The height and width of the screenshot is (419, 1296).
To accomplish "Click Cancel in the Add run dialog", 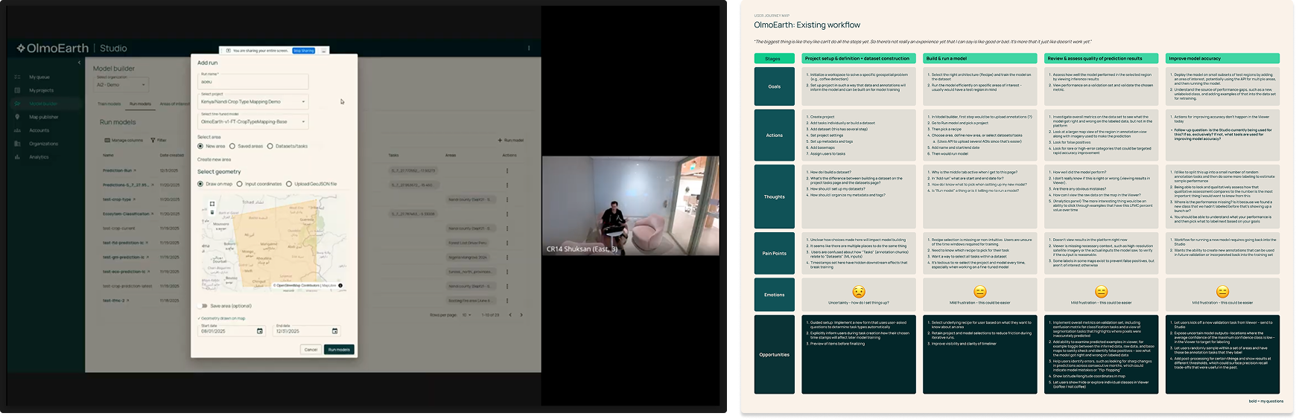I will 311,349.
